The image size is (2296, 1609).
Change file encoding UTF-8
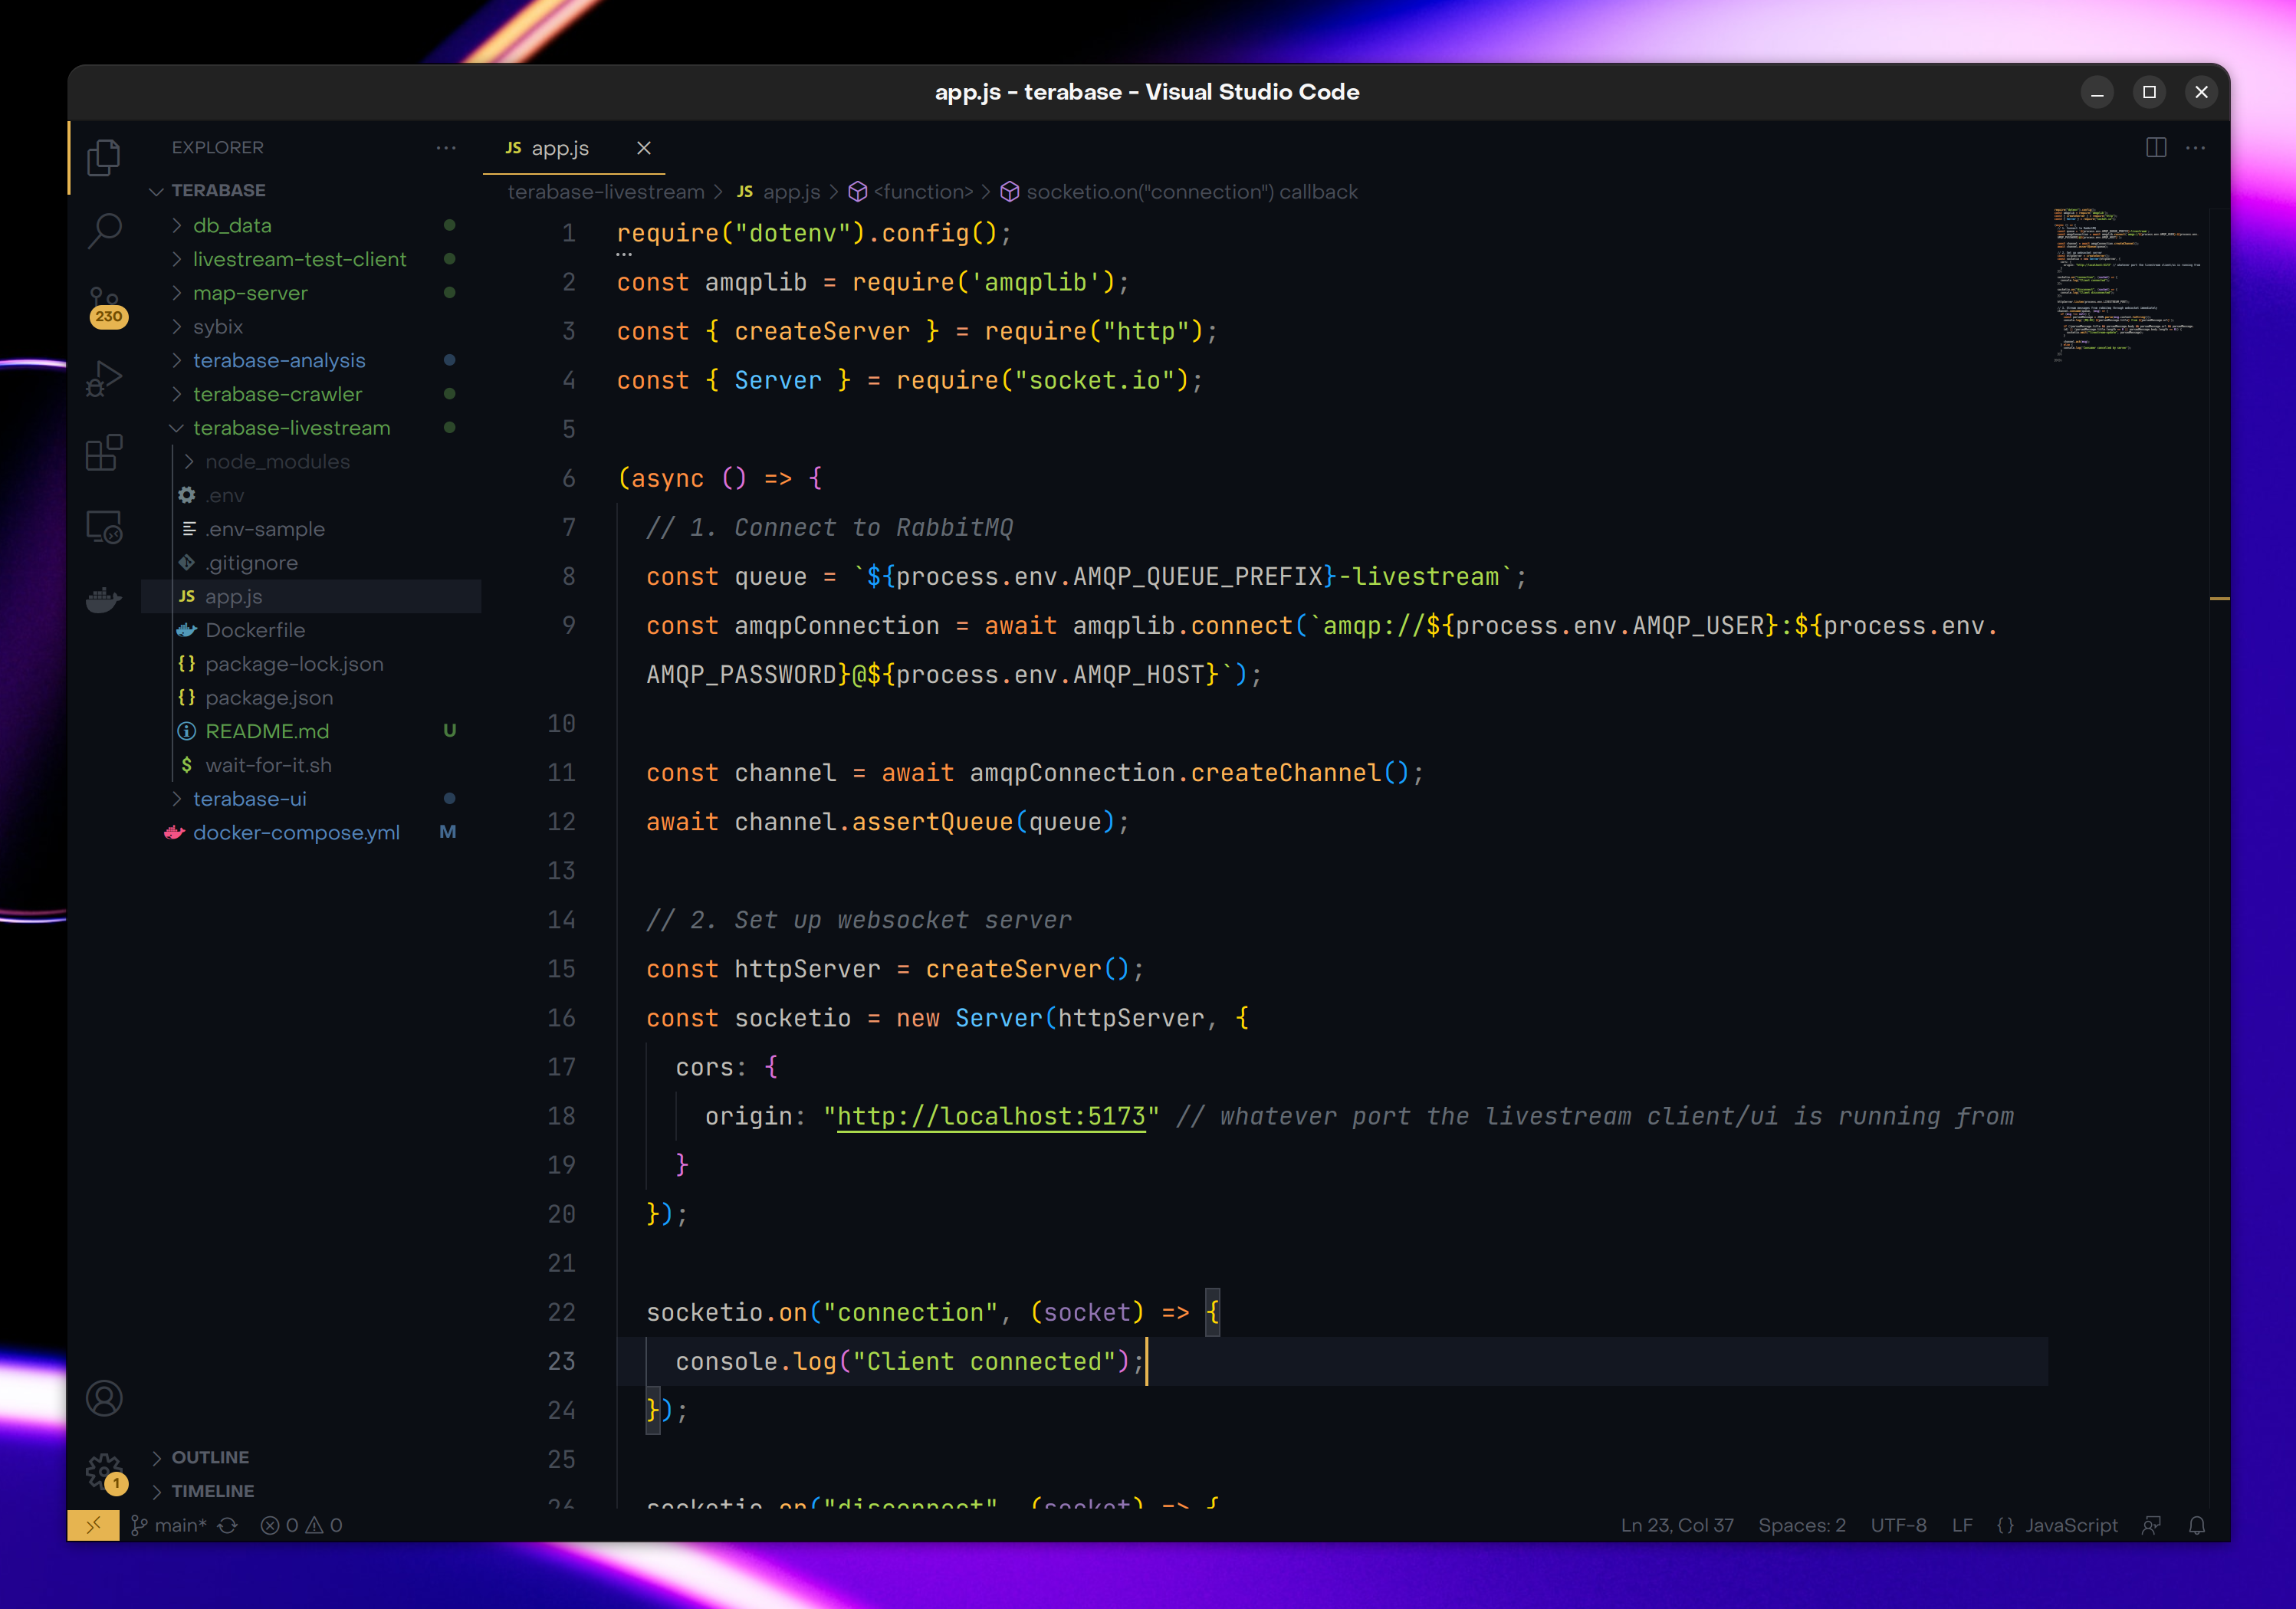pyautogui.click(x=1898, y=1525)
